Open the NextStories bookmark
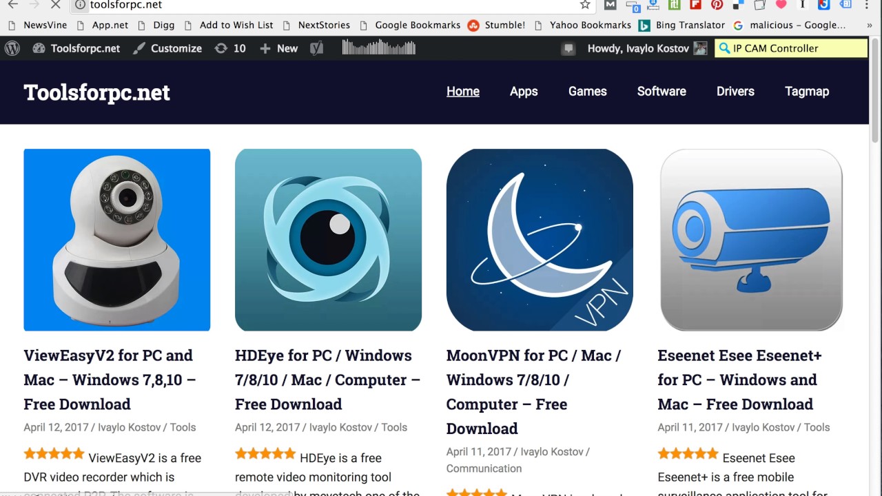 pyautogui.click(x=316, y=25)
